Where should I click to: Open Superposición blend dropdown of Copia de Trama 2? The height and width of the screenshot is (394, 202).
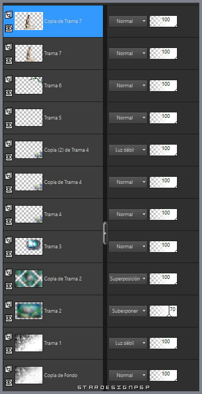tap(128, 279)
